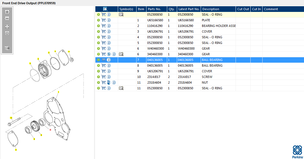Click yellow callout 10 beside the screw
Screen dimensions: 304x159
[11, 118]
